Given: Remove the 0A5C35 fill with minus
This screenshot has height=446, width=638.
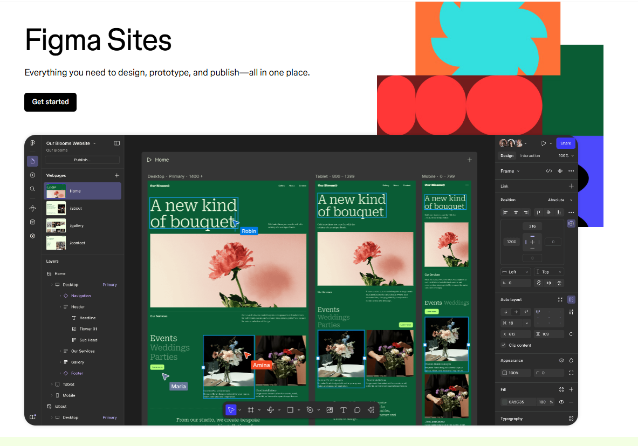Looking at the screenshot, I should 571,402.
